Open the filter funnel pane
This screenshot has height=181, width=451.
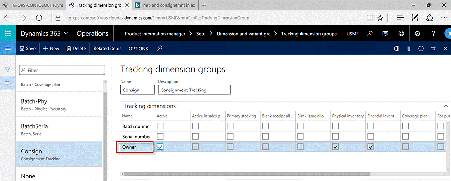click(x=8, y=70)
